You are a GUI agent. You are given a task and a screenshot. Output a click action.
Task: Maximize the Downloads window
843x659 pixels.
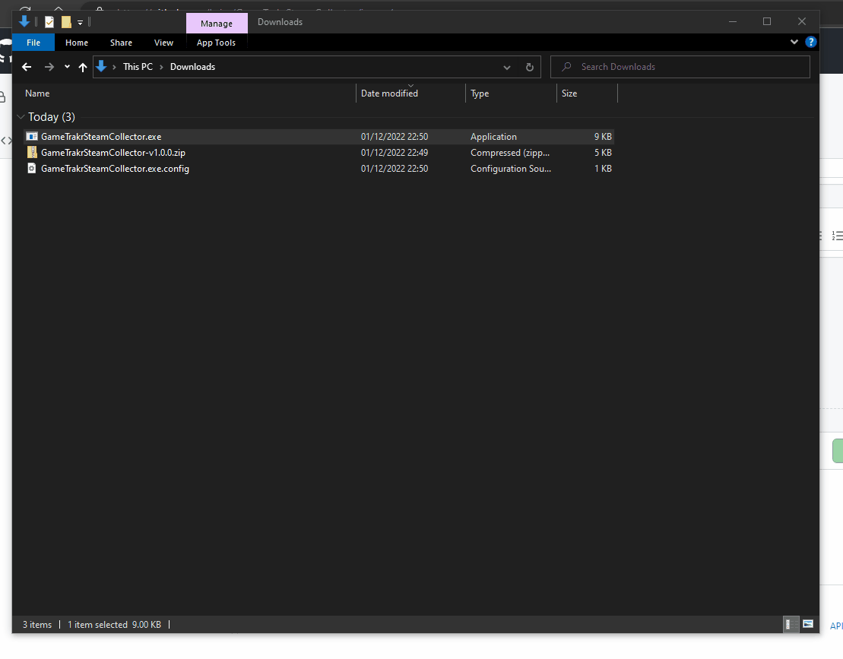coord(767,21)
